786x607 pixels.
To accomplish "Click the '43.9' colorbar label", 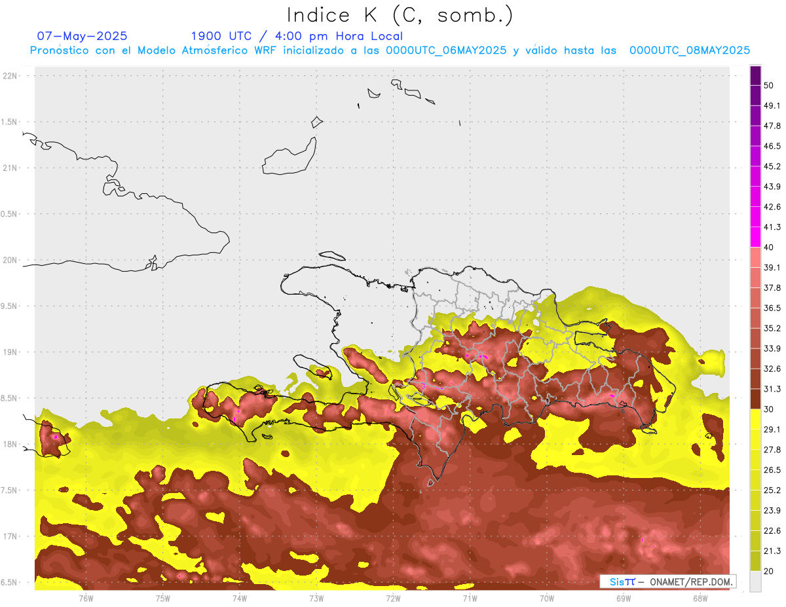I will coord(772,187).
